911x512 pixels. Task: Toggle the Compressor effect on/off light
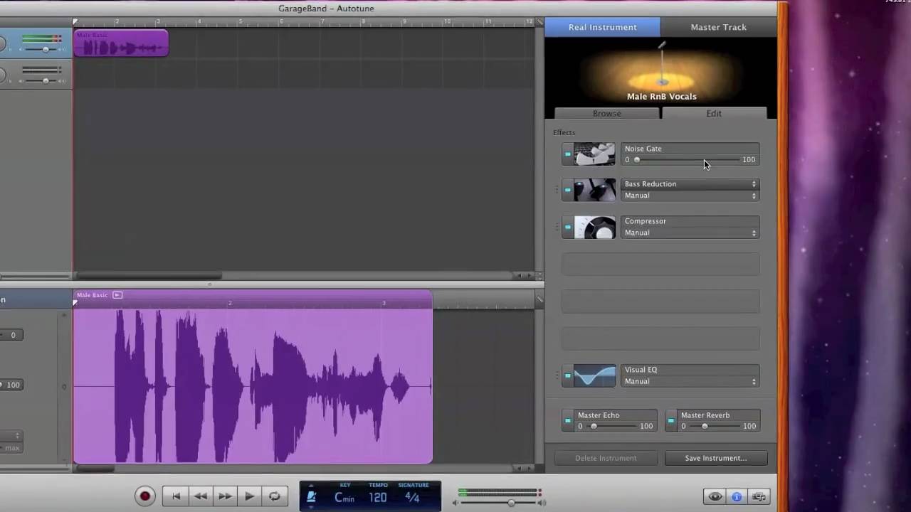coord(568,228)
